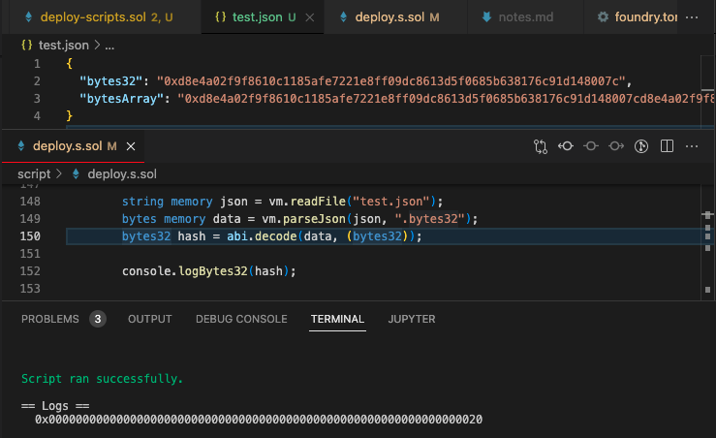716x438 pixels.
Task: Click parseJson on line 149
Action: coord(314,219)
